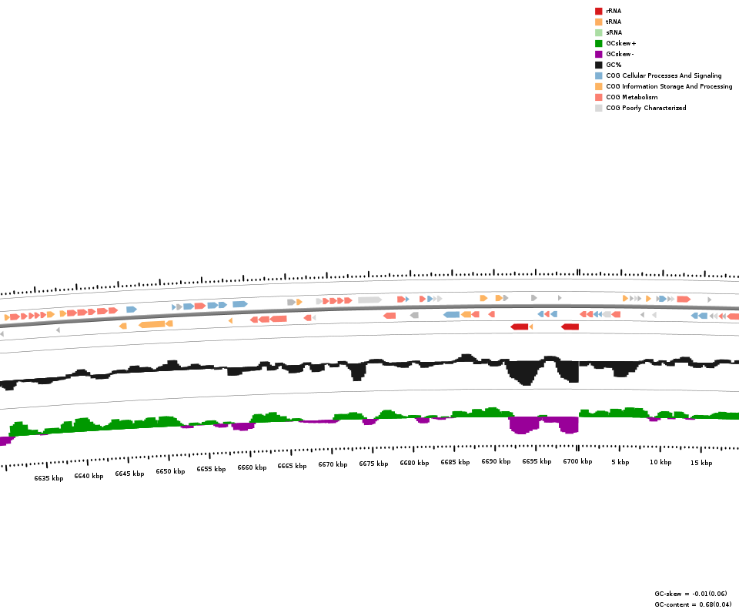739x616 pixels.
Task: Click the blue COG Cellular Processes swatch
Action: 598,75
